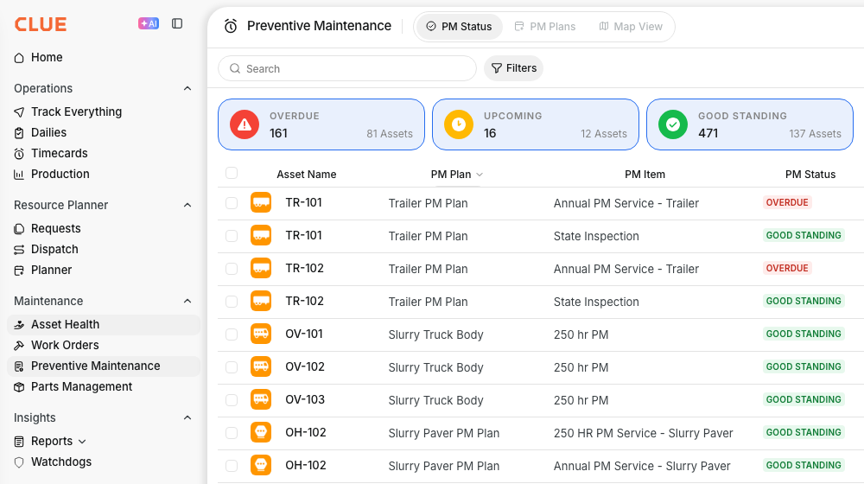Check the OH-102 250 HR PM row checkbox

coord(232,433)
